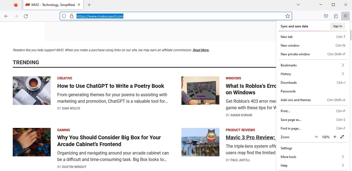Select Settings from the menu
This screenshot has width=352, height=171.
tap(286, 148)
